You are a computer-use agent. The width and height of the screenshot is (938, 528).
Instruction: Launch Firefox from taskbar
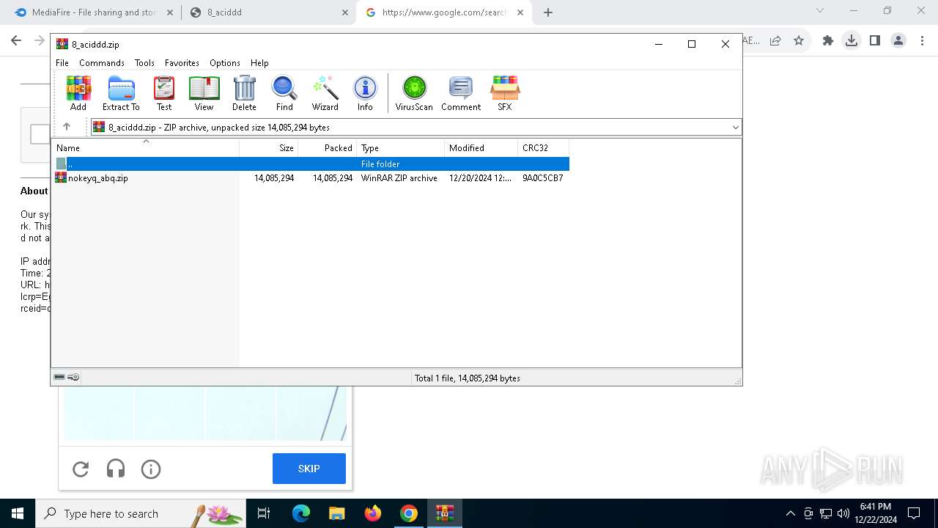[x=373, y=513]
